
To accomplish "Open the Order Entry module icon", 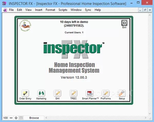I will click(x=25, y=93).
